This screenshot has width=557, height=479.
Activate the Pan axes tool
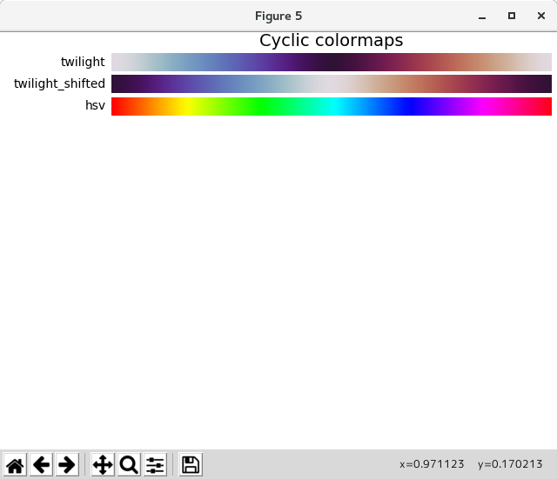click(x=103, y=464)
